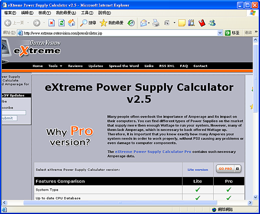The height and width of the screenshot is (214, 260).
Task: Click the GO PRO button
Action: (x=228, y=169)
